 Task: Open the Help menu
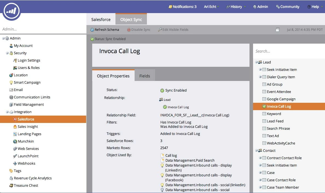(x=315, y=7)
